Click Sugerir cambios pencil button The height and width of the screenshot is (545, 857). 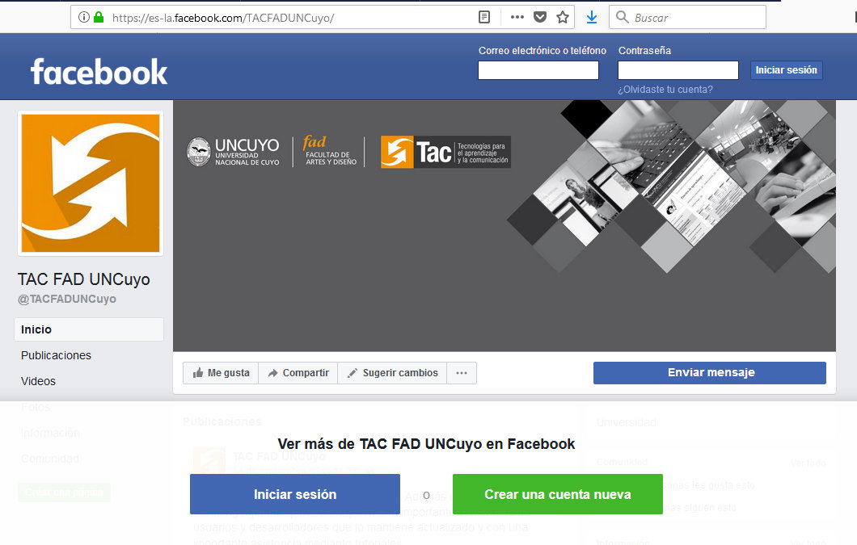[392, 373]
